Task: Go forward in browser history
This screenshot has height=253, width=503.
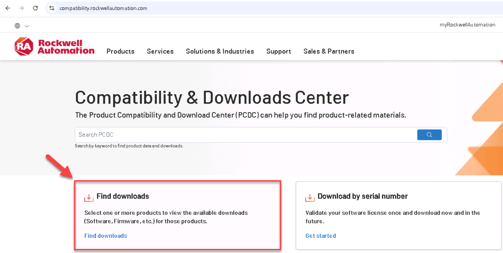Action: tap(21, 8)
